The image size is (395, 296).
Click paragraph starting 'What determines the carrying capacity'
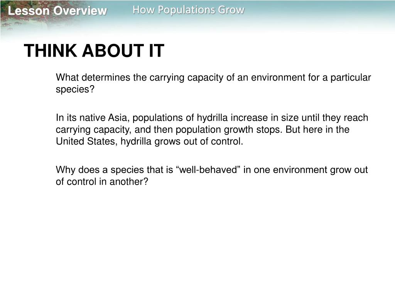[x=213, y=83]
